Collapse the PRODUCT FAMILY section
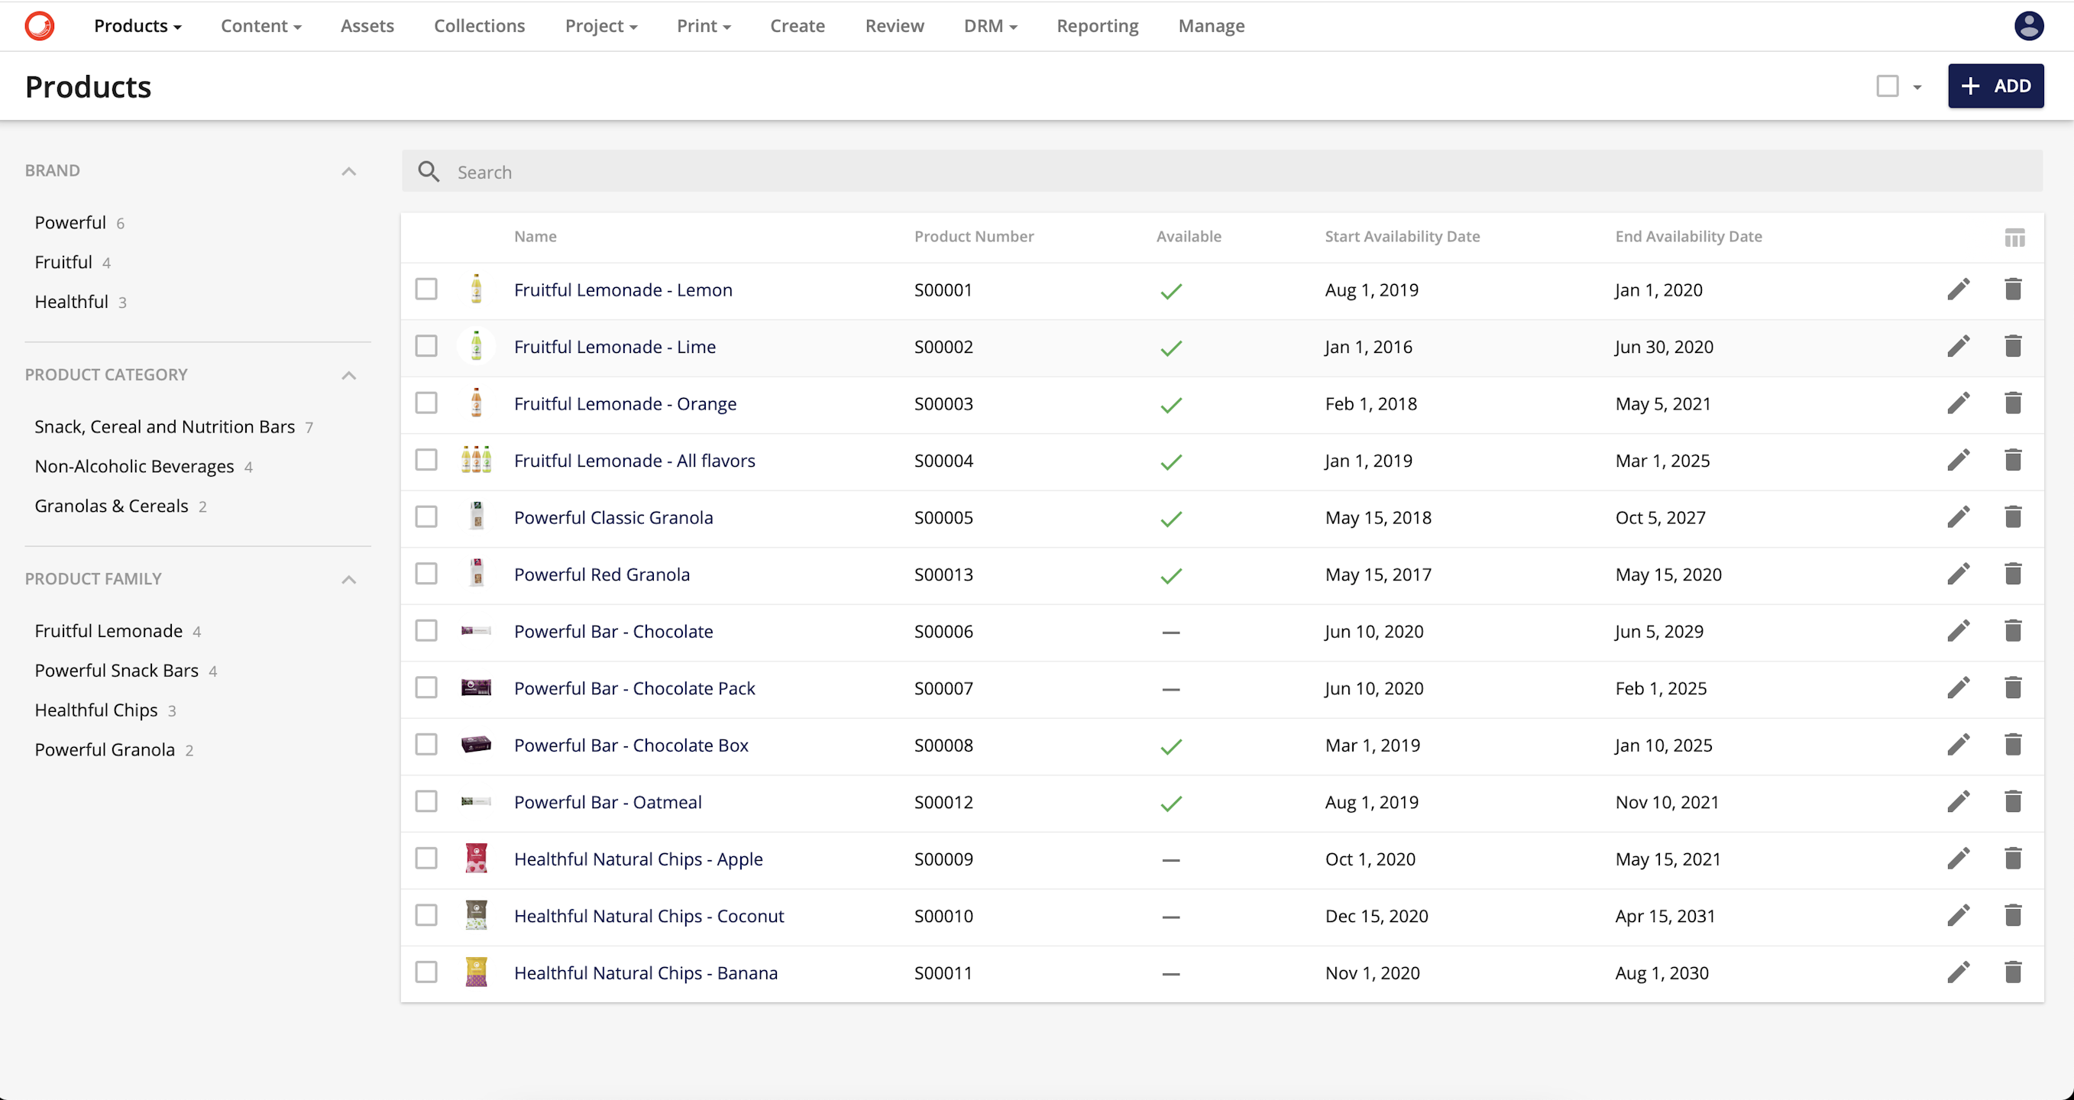Viewport: 2074px width, 1100px height. (x=348, y=579)
